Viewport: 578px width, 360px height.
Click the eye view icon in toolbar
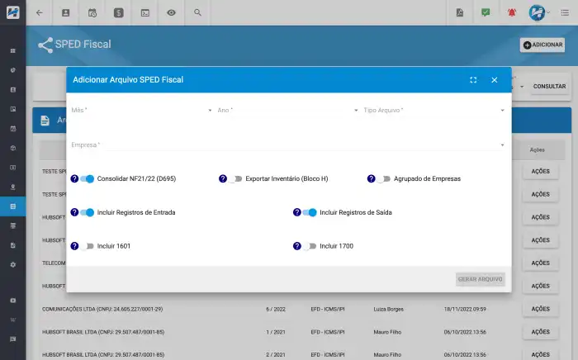[171, 12]
